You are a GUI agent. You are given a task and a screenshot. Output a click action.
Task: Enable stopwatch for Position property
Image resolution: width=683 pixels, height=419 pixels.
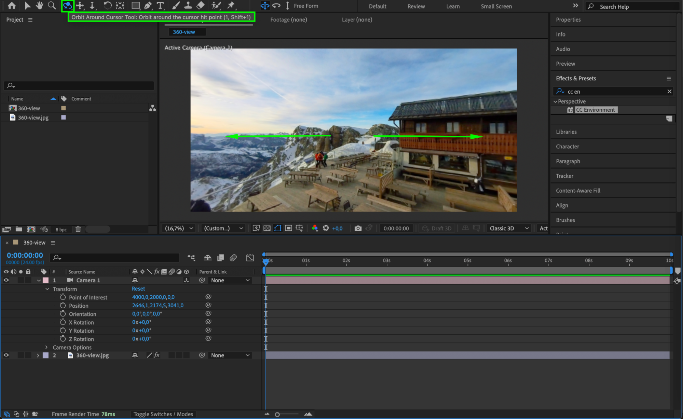63,306
